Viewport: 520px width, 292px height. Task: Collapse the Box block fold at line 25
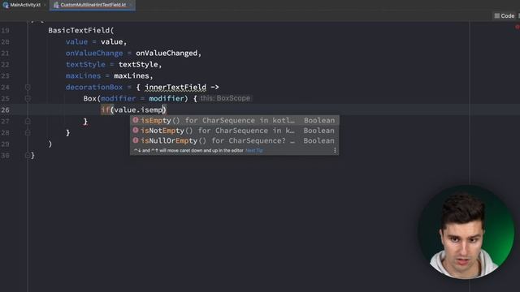[28, 99]
